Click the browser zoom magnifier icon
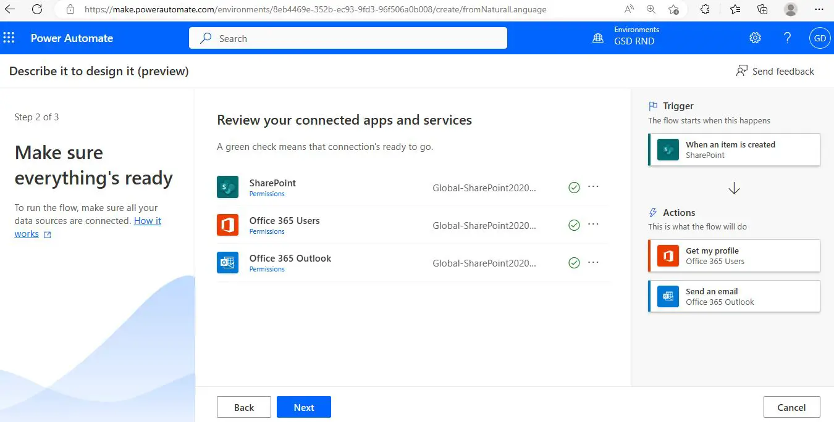Viewport: 834px width, 422px height. [651, 9]
